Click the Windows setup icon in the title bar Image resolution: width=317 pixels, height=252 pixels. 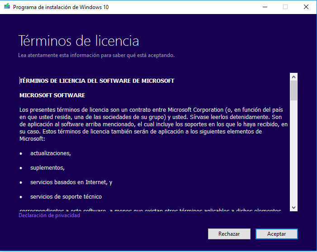coord(7,6)
